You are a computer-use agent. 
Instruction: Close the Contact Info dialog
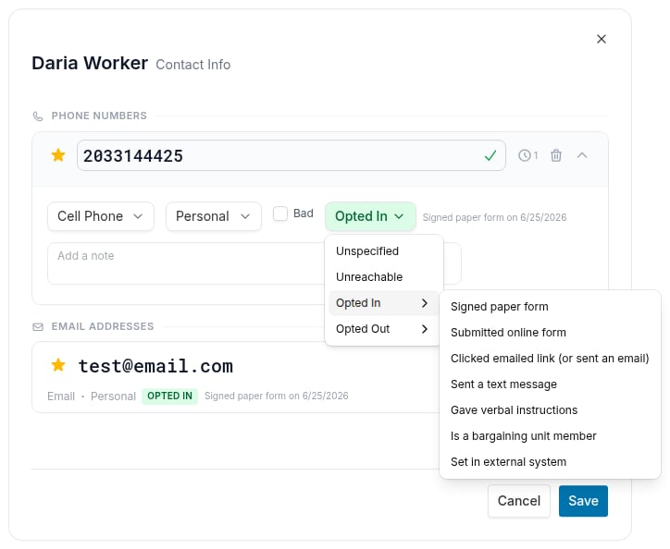point(602,39)
